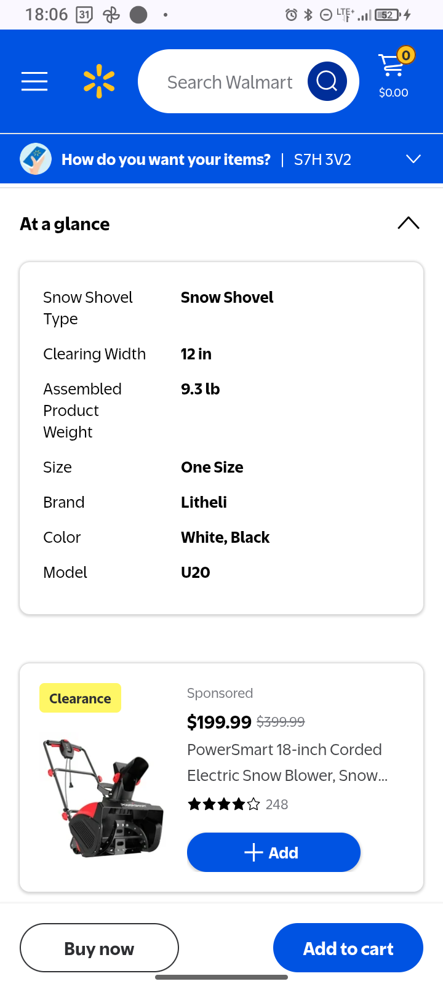
Task: Tap the alarm clock status icon
Action: tap(291, 15)
